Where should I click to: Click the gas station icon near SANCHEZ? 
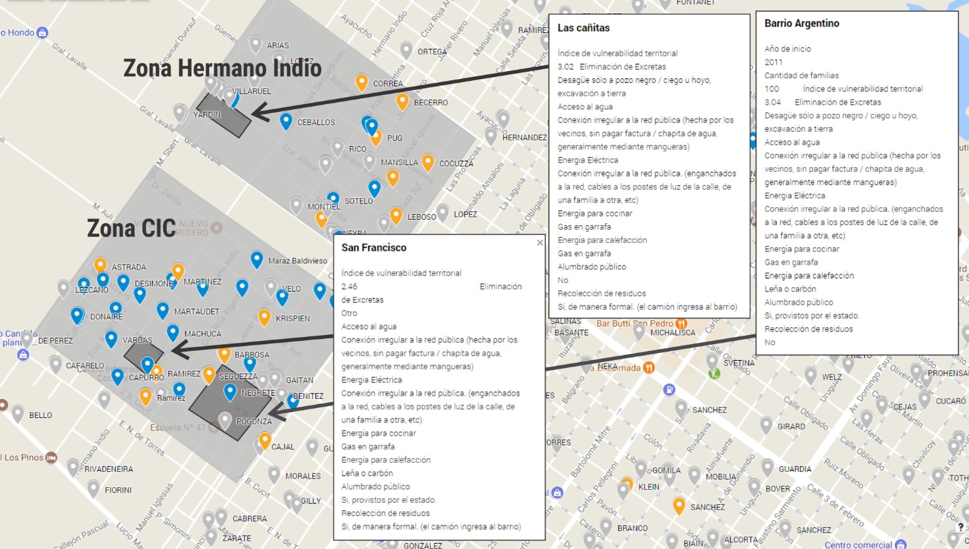pos(669,390)
